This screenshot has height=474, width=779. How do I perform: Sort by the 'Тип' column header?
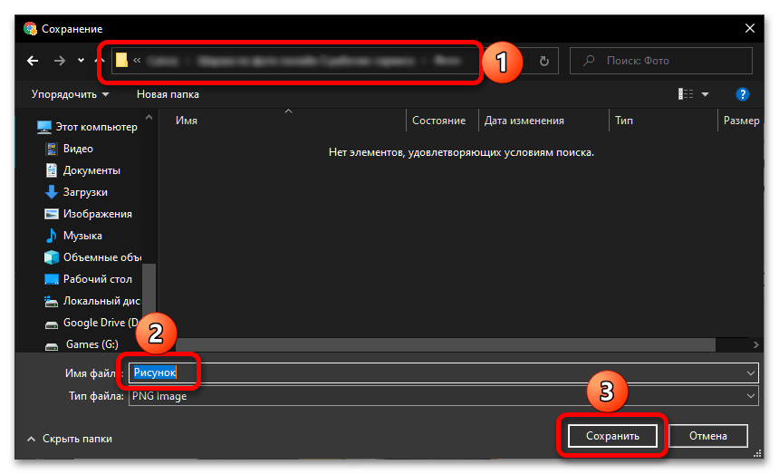pyautogui.click(x=624, y=121)
